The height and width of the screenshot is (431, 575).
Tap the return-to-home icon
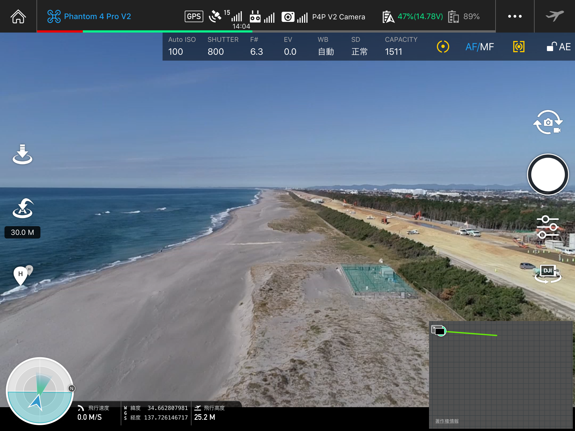pyautogui.click(x=23, y=209)
